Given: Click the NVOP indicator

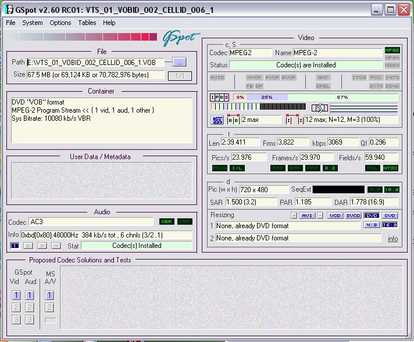Looking at the screenshot, I should (254, 77).
